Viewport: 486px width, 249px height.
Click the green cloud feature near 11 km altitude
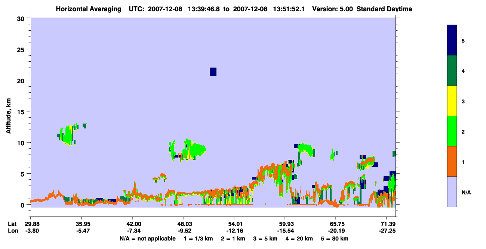coord(68,134)
